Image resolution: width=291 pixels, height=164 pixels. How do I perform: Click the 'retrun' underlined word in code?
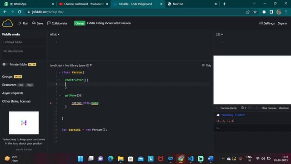(76, 103)
